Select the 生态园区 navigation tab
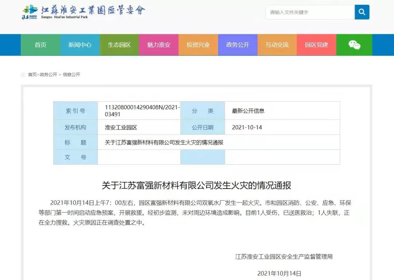394x280 pixels. [x=119, y=45]
